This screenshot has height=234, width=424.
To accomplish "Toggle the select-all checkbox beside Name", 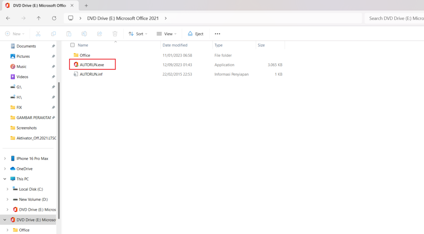I will 72,45.
